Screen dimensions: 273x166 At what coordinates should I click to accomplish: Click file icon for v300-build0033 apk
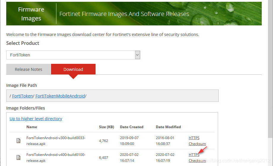[18, 141]
